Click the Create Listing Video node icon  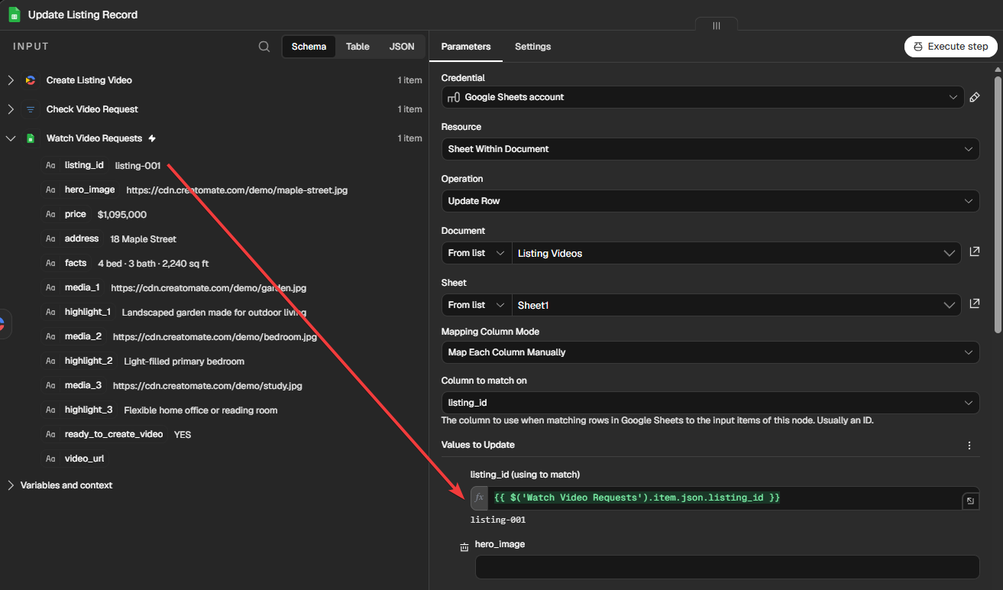pos(31,80)
